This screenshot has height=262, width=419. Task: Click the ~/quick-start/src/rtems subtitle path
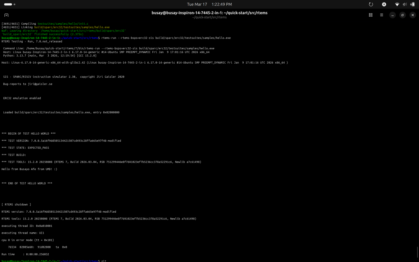pos(209,17)
